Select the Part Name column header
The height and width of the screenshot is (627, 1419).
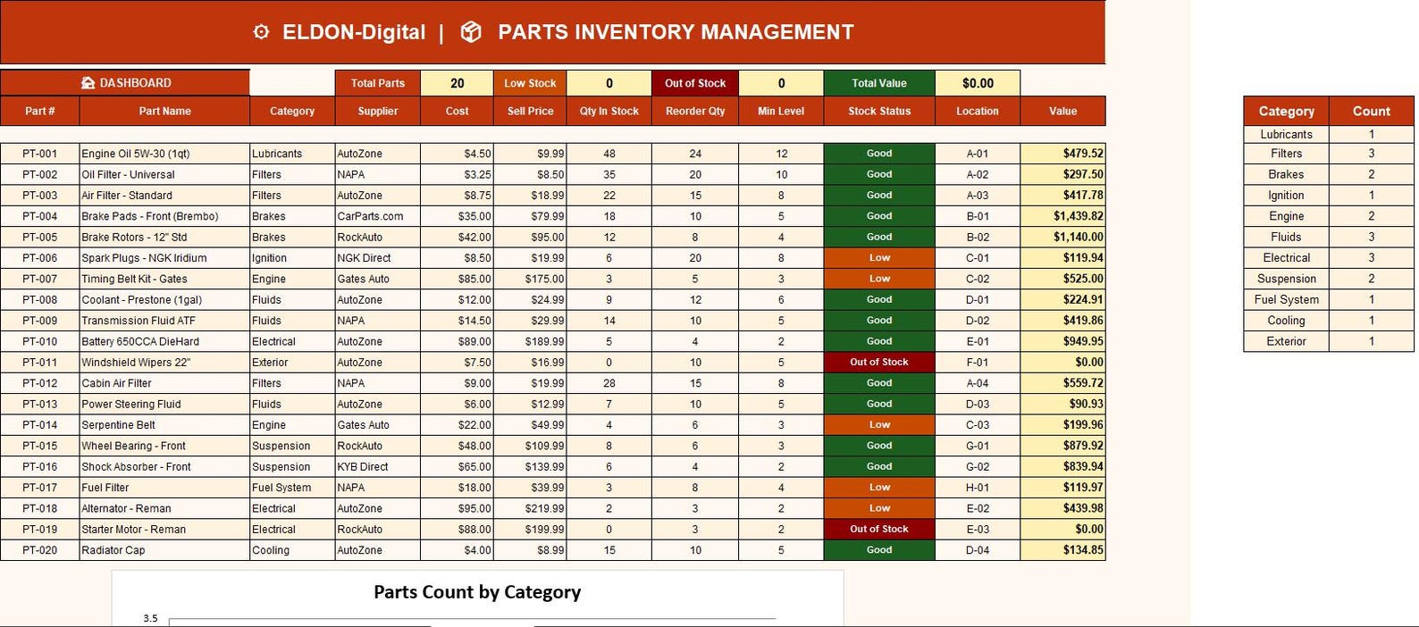pos(164,112)
